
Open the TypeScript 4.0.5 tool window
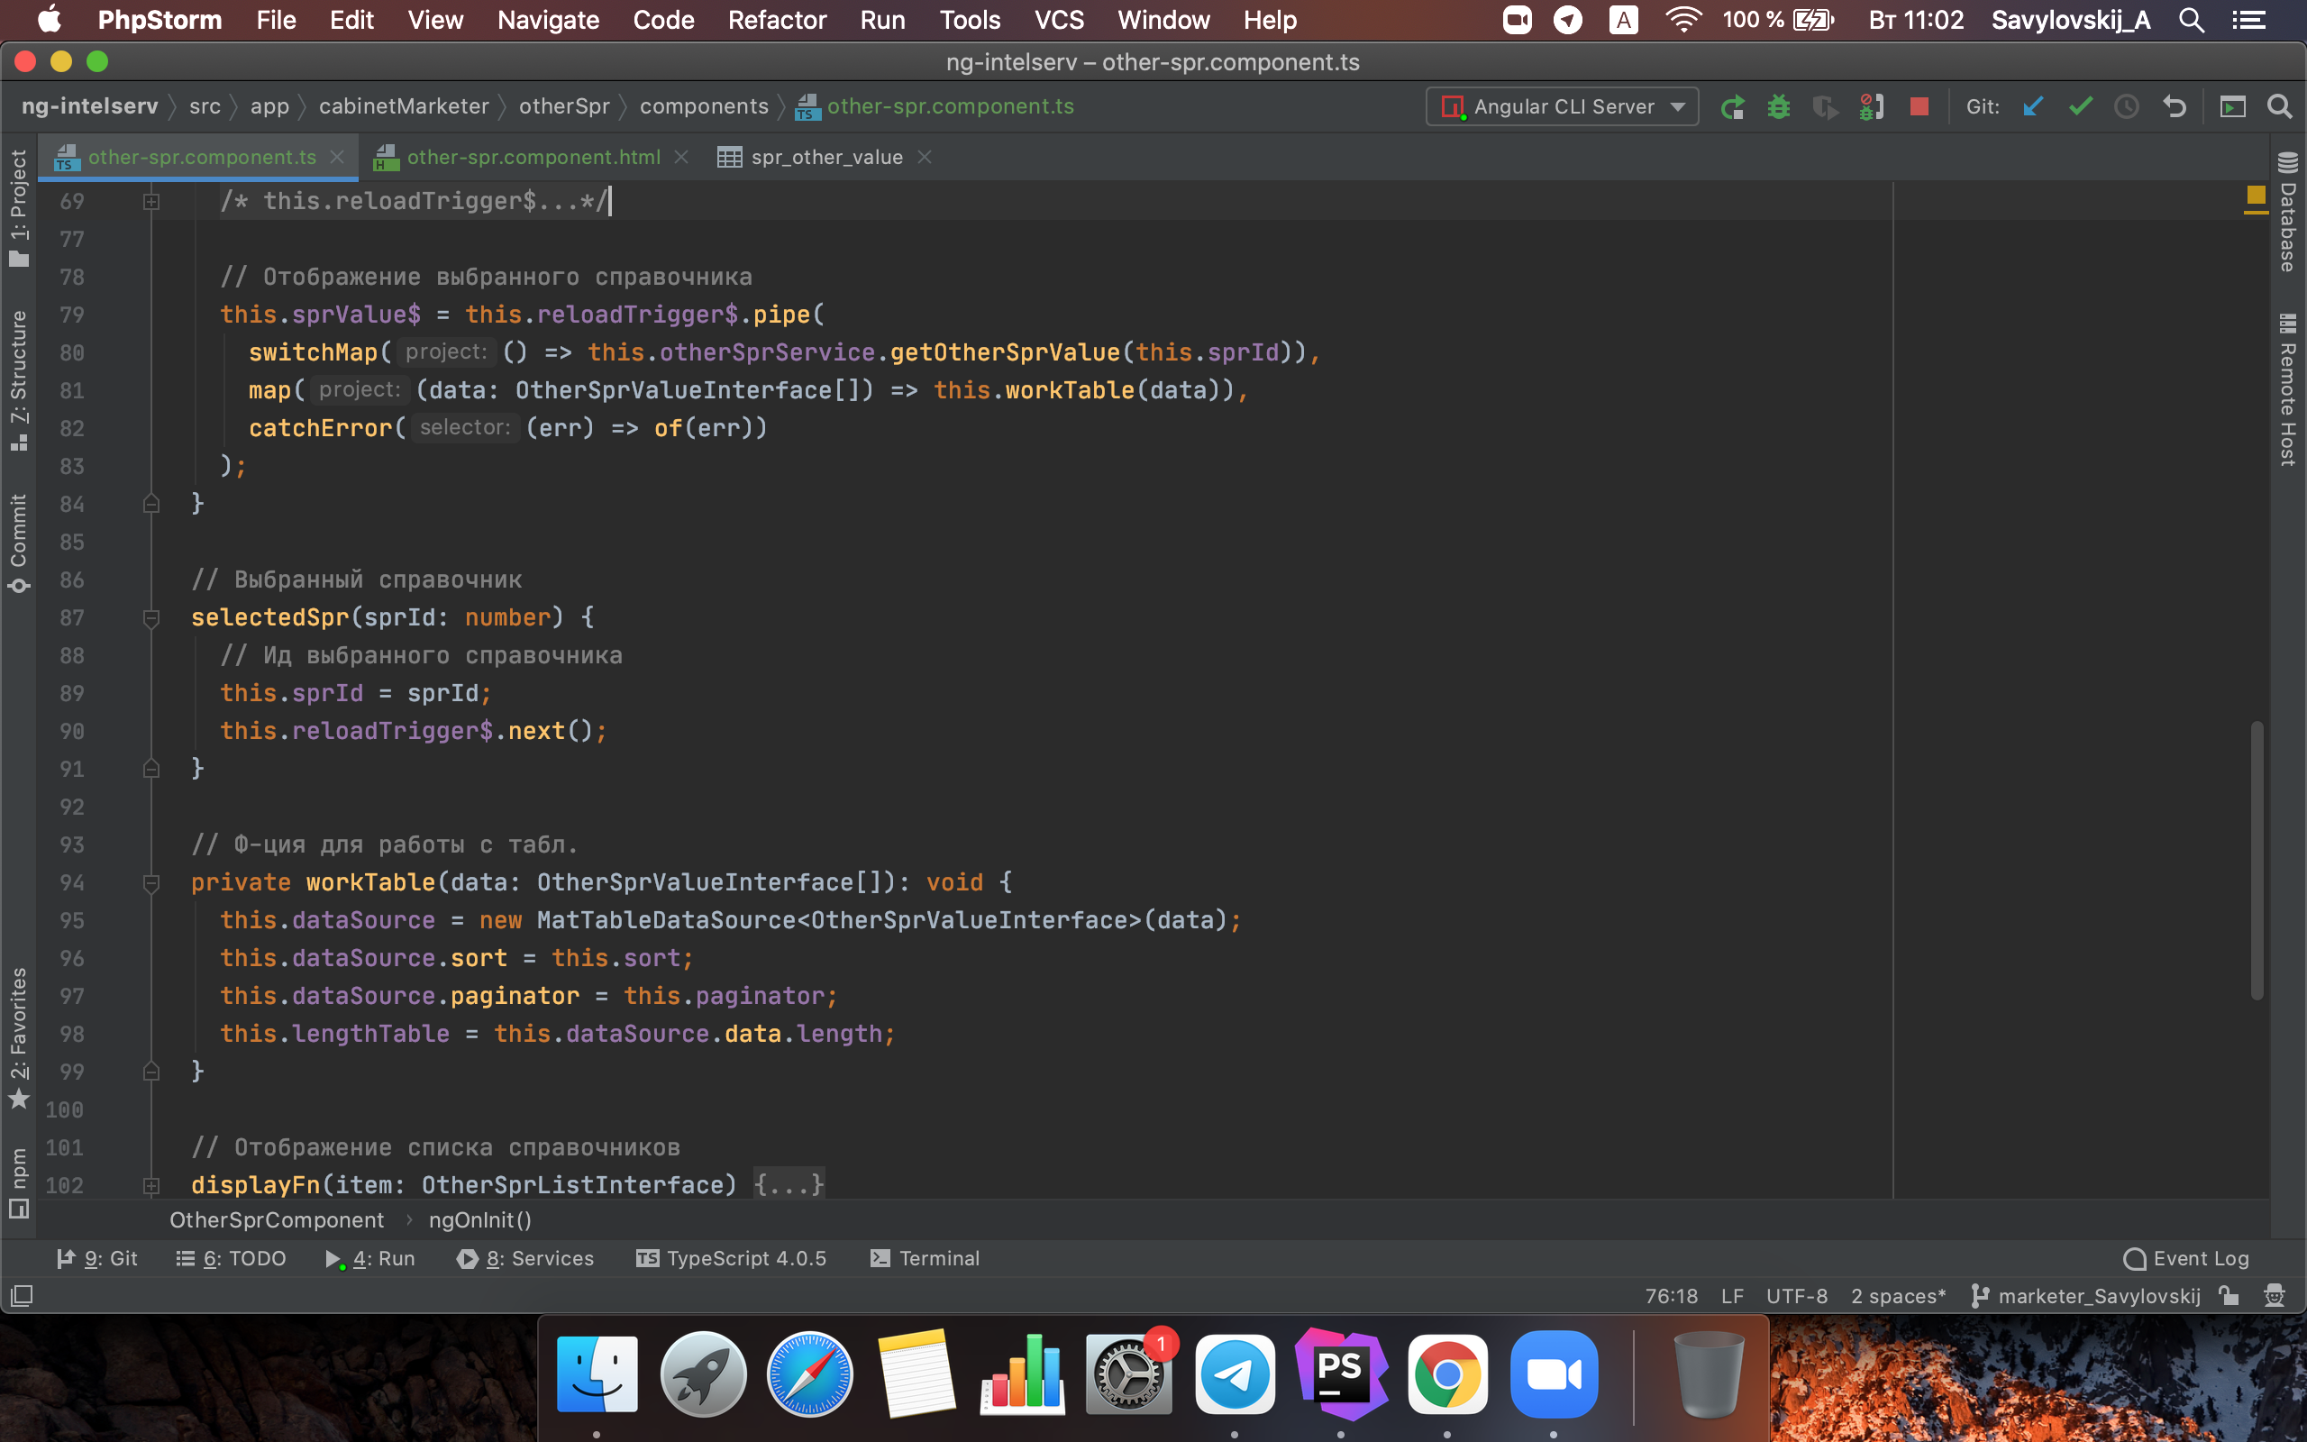(731, 1258)
